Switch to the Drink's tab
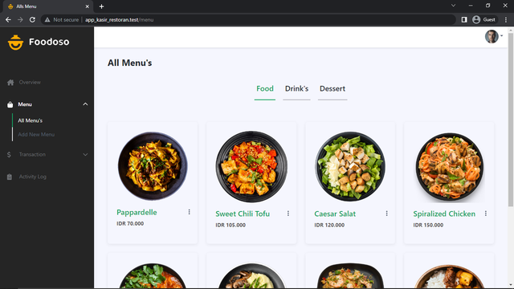The image size is (514, 289). click(x=296, y=89)
